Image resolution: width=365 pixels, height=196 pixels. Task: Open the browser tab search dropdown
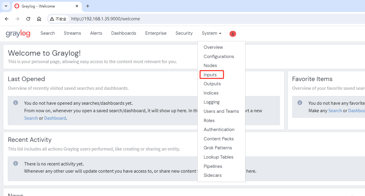(x=6, y=6)
